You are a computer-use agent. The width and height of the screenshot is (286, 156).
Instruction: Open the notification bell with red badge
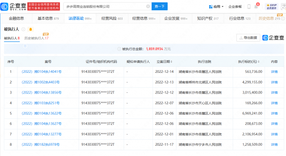click(x=256, y=6)
